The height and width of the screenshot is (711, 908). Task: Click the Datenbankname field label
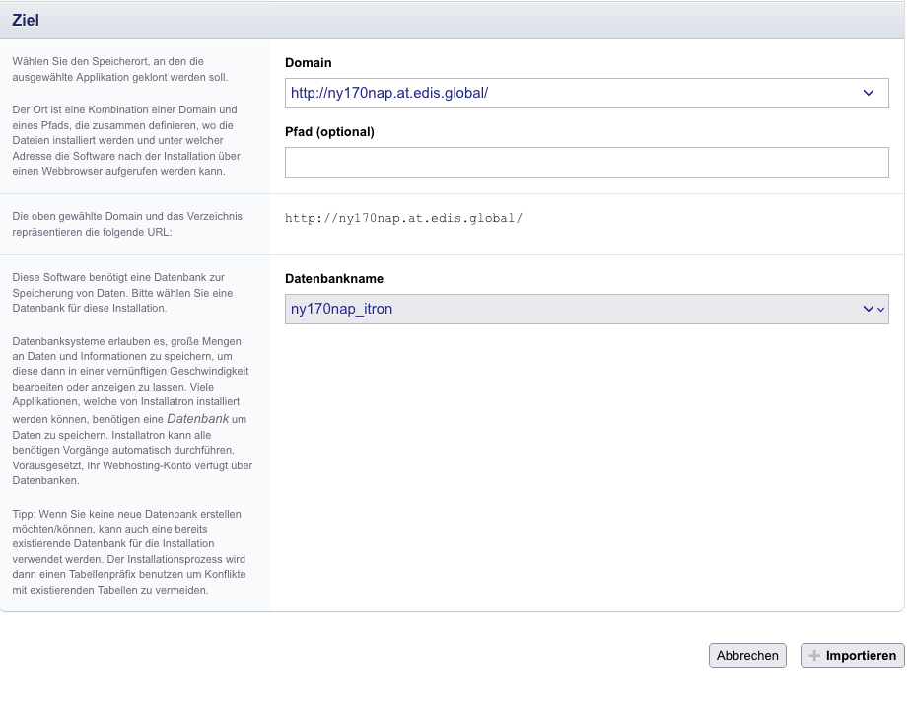[x=334, y=278]
